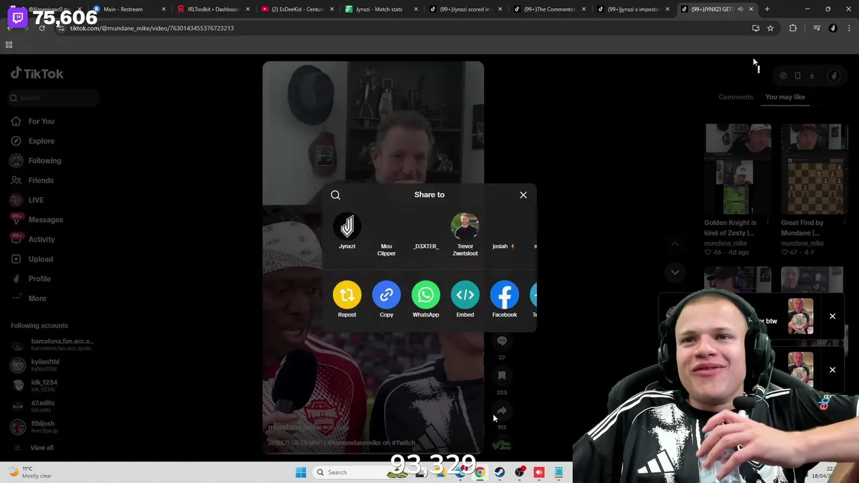The width and height of the screenshot is (859, 483).
Task: Open the video comments speech bubble icon
Action: (x=501, y=341)
